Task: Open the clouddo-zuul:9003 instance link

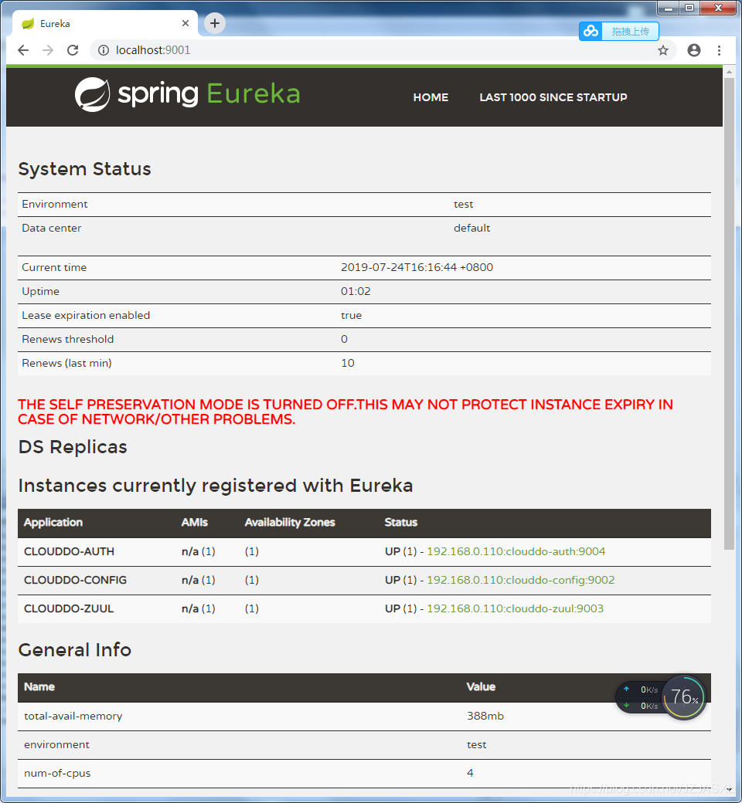Action: (x=515, y=609)
